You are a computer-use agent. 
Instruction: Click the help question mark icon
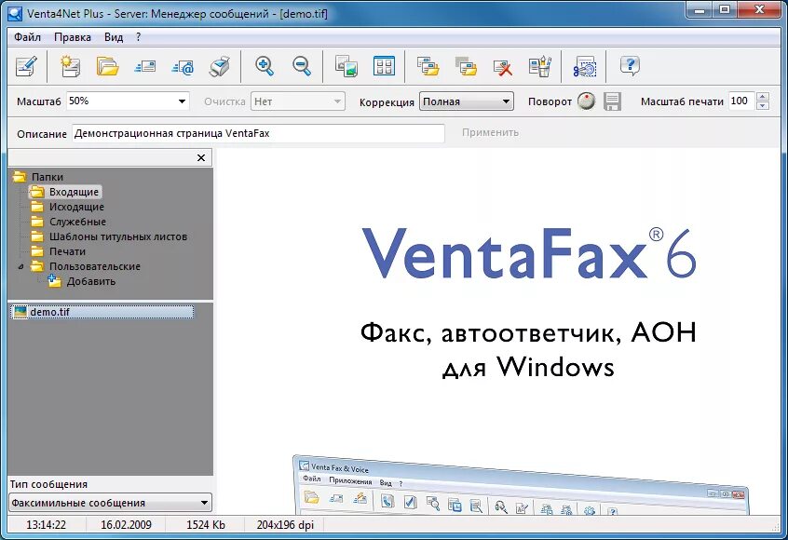(630, 66)
